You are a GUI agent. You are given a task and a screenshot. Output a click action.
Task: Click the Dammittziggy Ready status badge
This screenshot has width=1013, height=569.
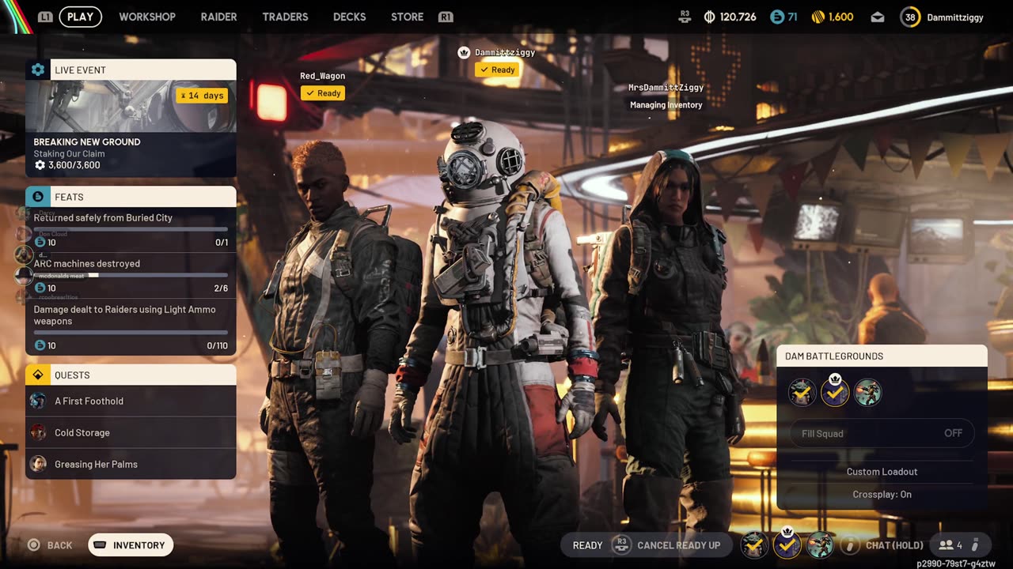[x=497, y=70]
